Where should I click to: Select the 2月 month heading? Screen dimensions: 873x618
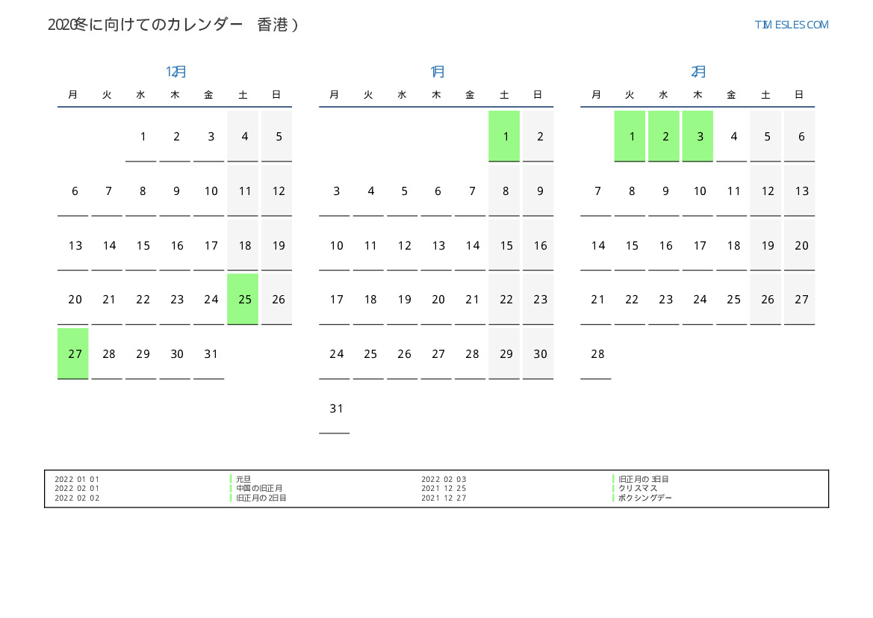[698, 71]
